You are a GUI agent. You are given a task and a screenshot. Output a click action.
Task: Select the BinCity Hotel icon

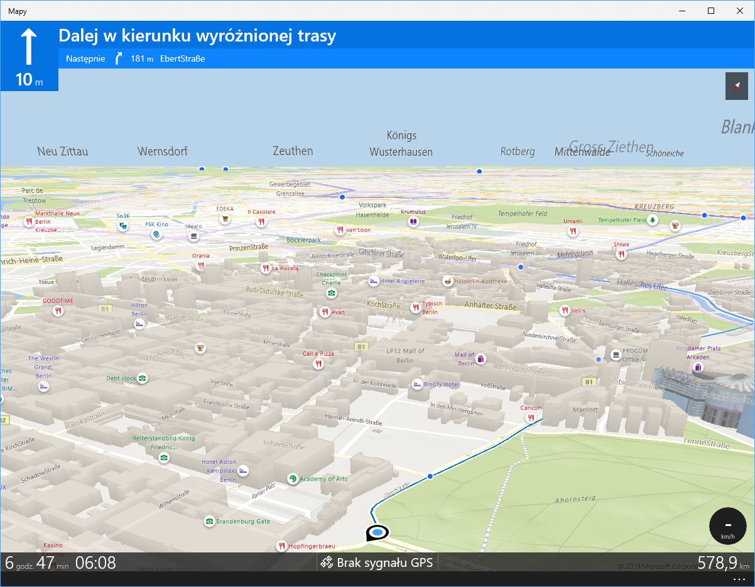(417, 384)
